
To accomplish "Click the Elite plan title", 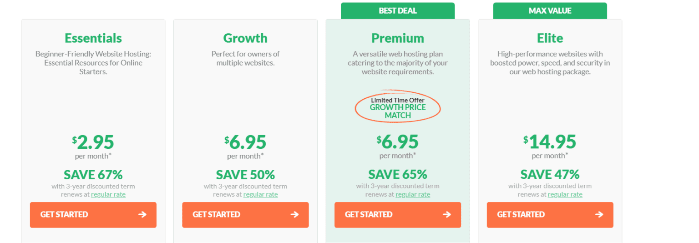I will pyautogui.click(x=550, y=38).
